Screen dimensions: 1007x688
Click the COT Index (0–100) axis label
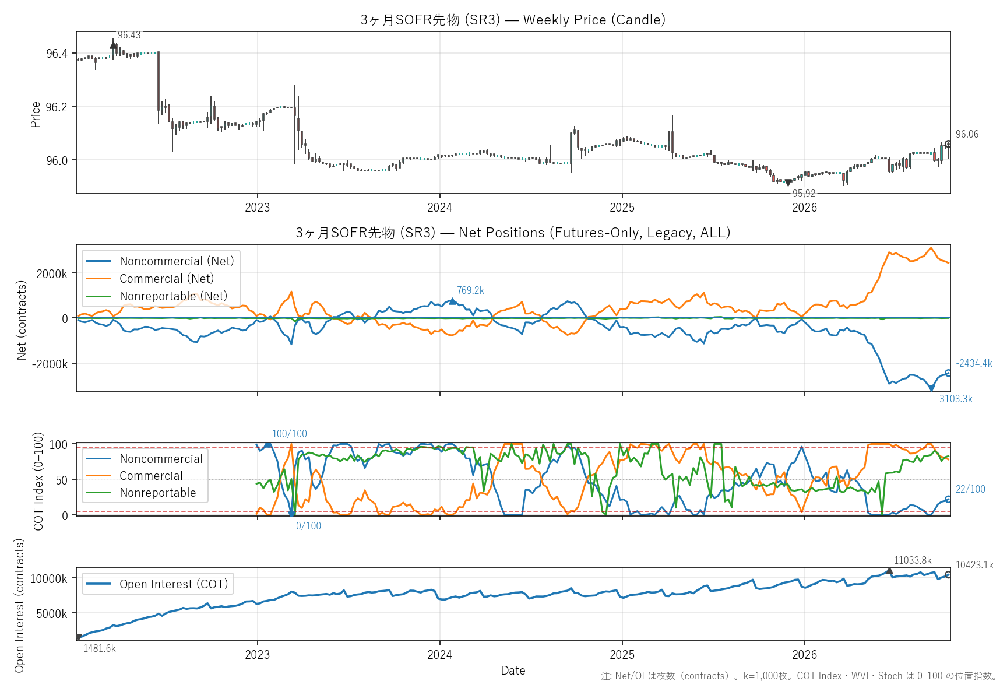click(38, 481)
